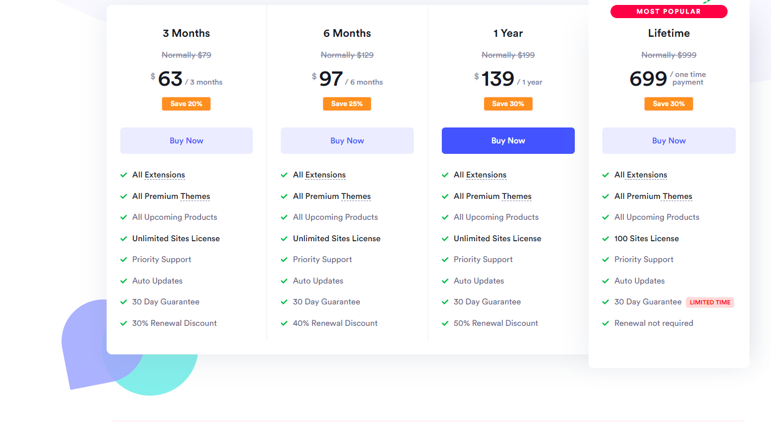Open All Premium Themes link in 6 Months column

332,196
